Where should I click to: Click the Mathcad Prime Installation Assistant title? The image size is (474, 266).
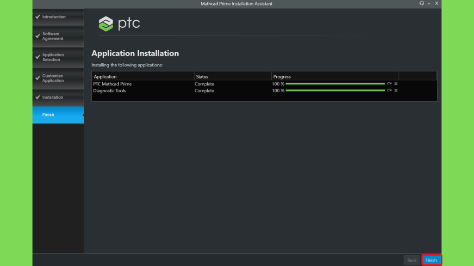tap(237, 4)
